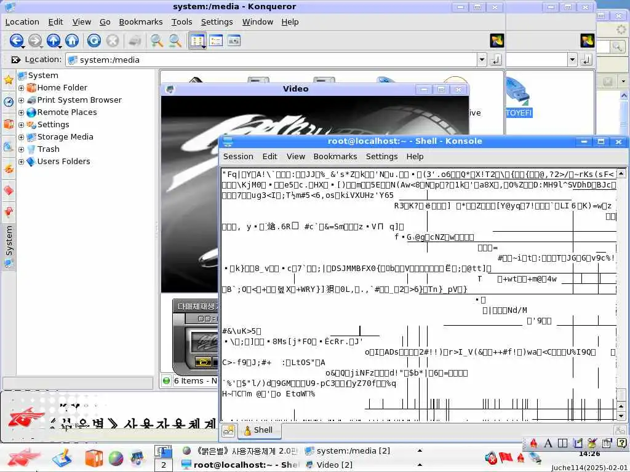The height and width of the screenshot is (472, 630).
Task: Launch the pencil notepad app in taskbar
Action: (62, 458)
